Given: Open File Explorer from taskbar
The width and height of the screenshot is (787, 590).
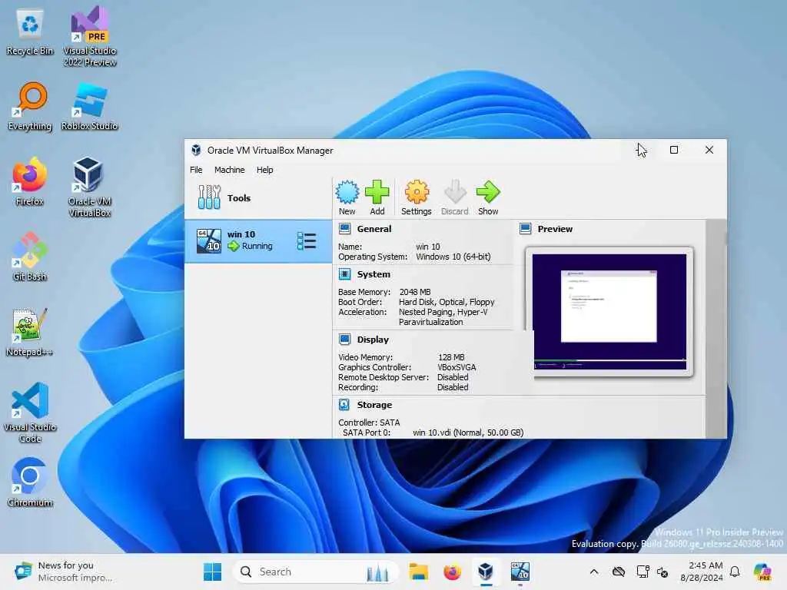Looking at the screenshot, I should tap(418, 572).
